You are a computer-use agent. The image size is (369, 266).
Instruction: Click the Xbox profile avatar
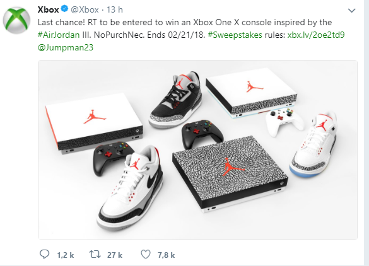point(16,20)
